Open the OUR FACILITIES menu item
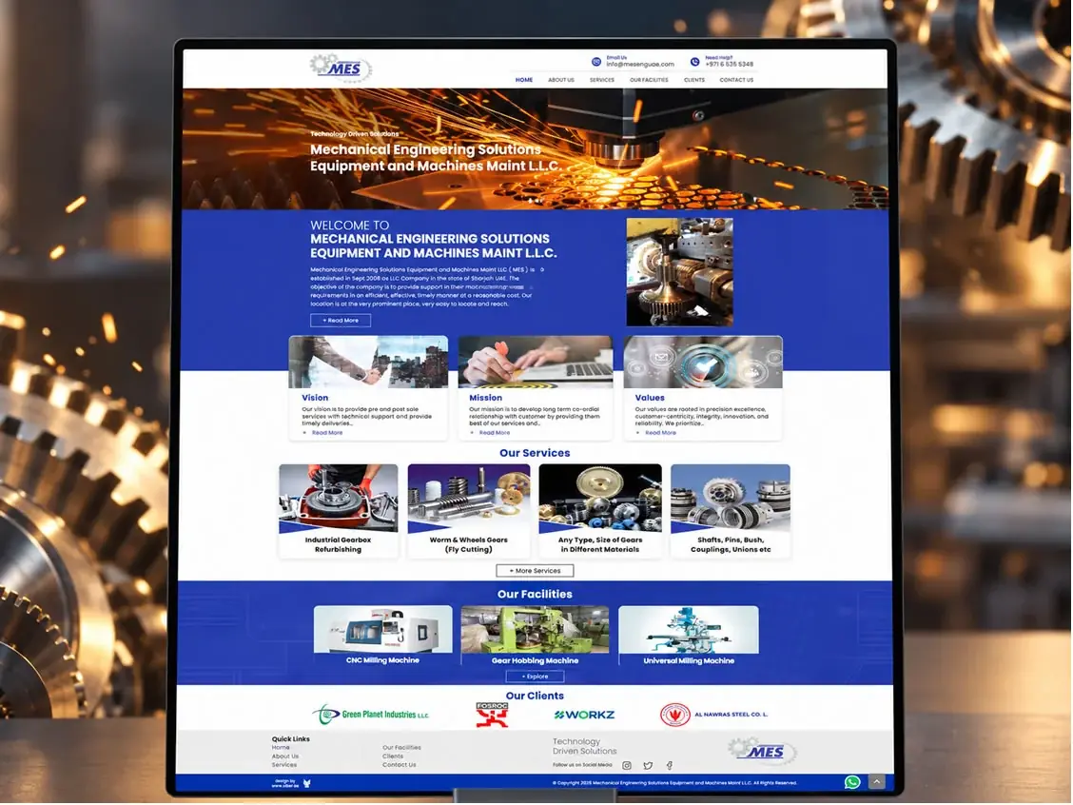Screen dimensions: 1073x805 click(x=649, y=80)
